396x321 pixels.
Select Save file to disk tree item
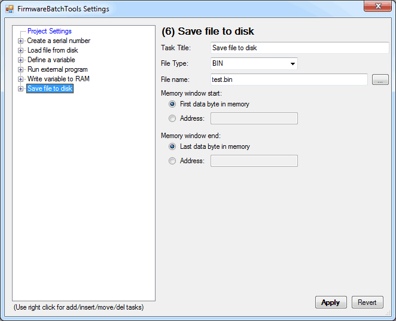50,88
